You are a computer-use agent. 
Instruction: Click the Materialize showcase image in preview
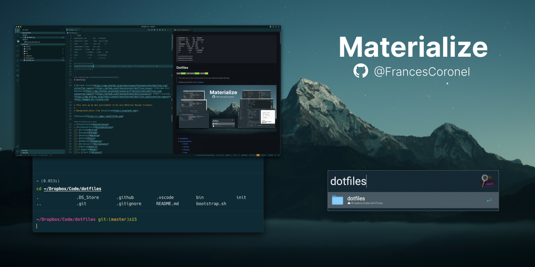226,109
